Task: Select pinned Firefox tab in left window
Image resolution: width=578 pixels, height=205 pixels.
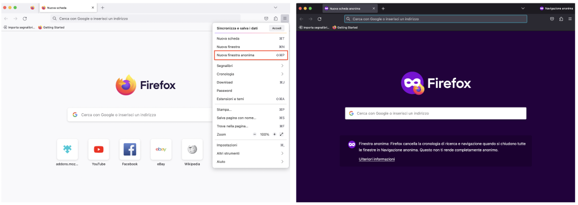Action: coord(32,8)
